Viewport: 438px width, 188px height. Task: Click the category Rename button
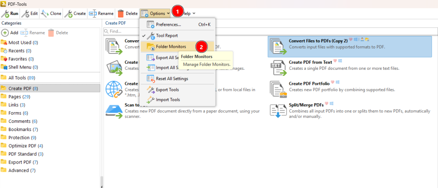pyautogui.click(x=33, y=33)
